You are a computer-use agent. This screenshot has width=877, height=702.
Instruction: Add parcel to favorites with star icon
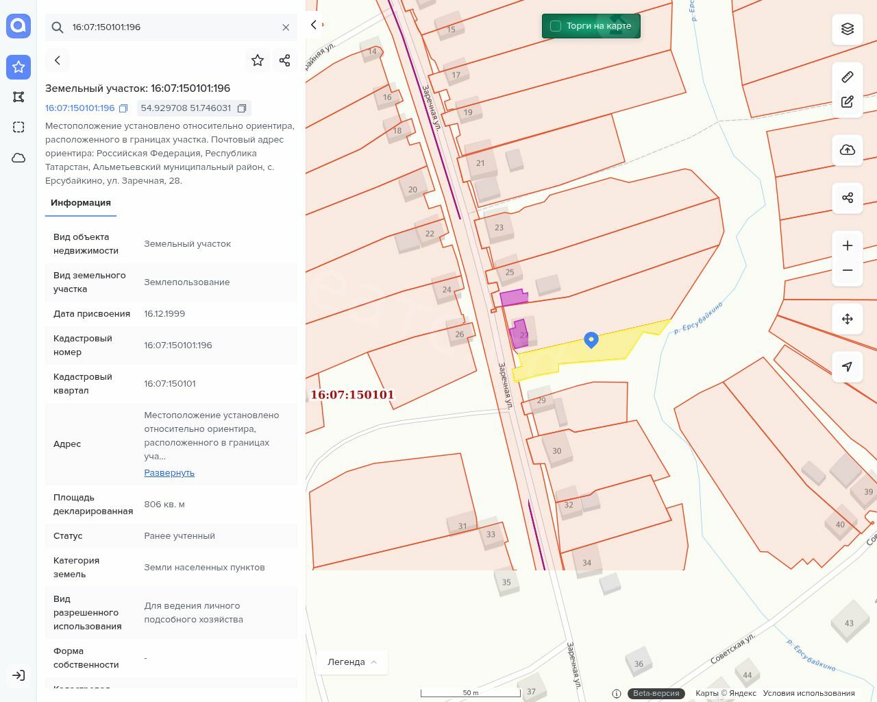[258, 60]
